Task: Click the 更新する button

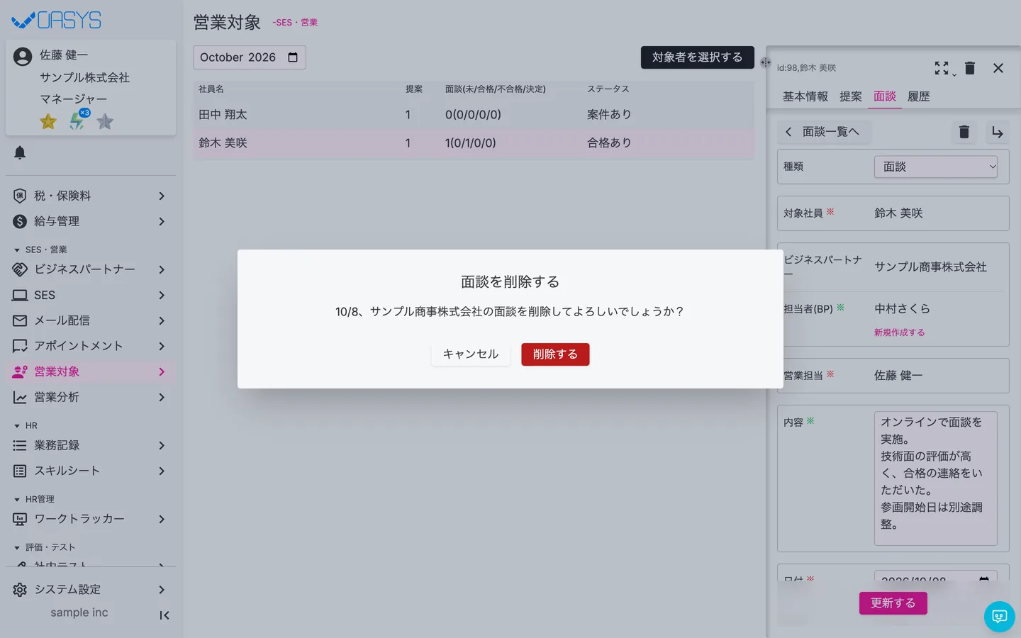Action: (x=893, y=603)
